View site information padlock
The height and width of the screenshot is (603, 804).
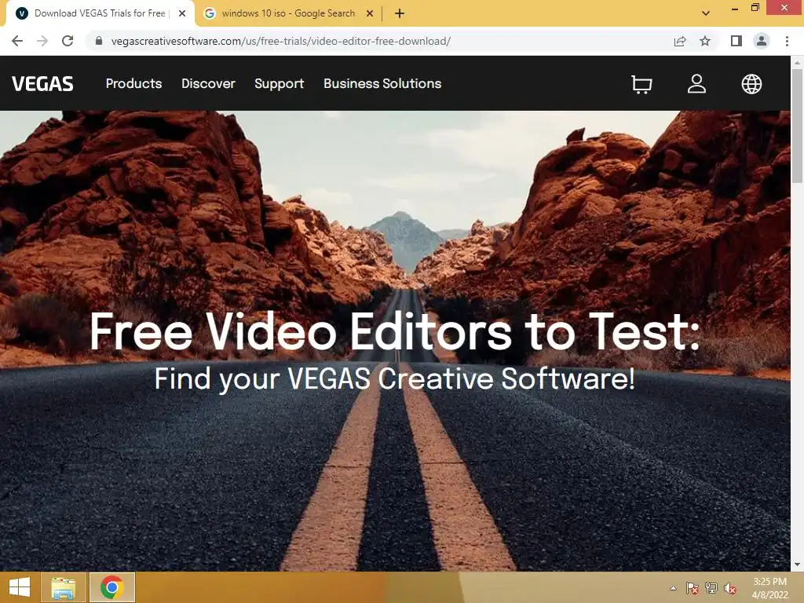pos(99,41)
